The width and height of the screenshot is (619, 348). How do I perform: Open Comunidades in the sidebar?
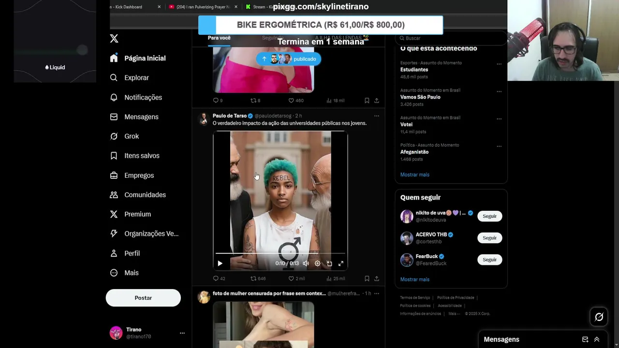pos(145,195)
